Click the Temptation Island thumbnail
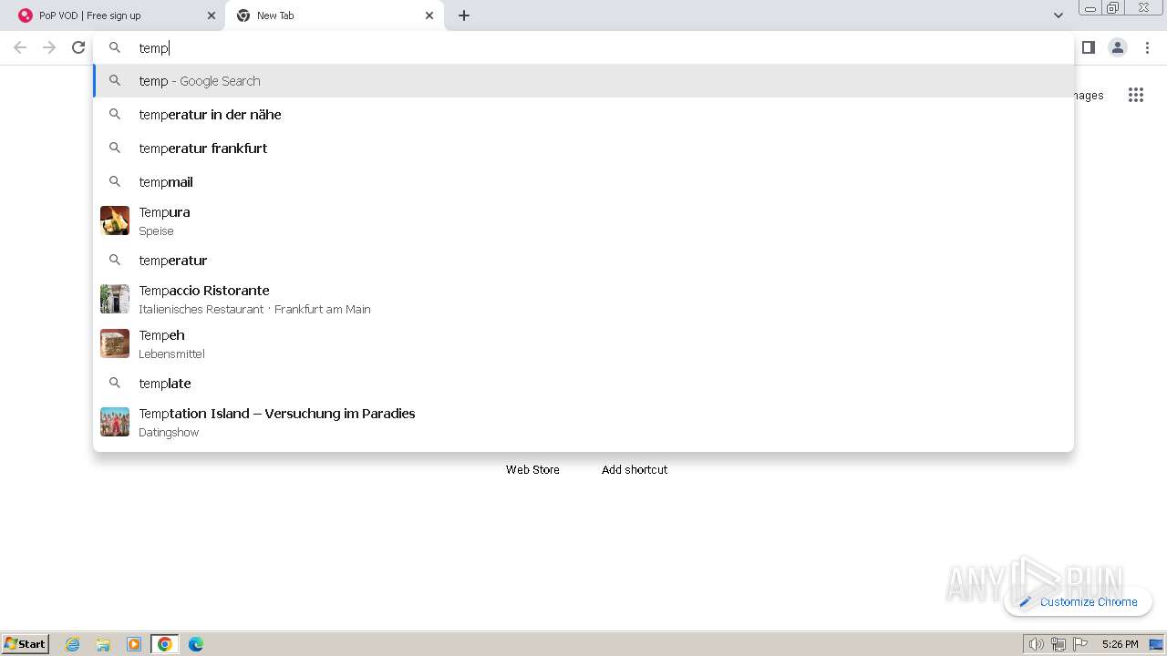The image size is (1167, 656). point(115,422)
